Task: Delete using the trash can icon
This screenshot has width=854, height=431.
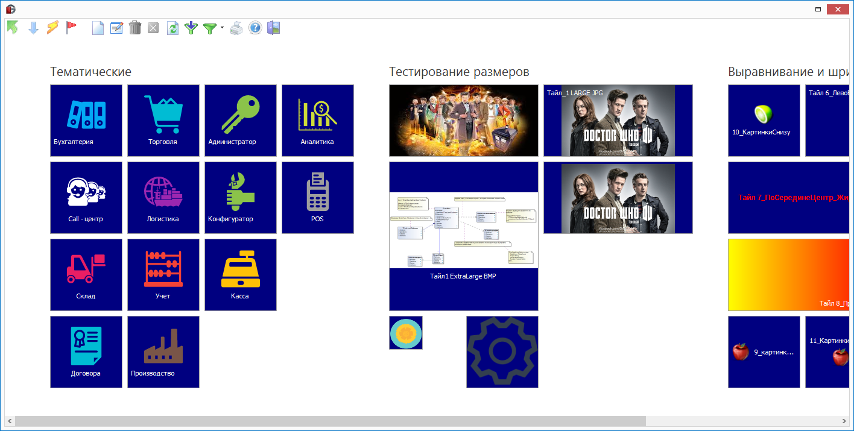Action: click(x=134, y=27)
